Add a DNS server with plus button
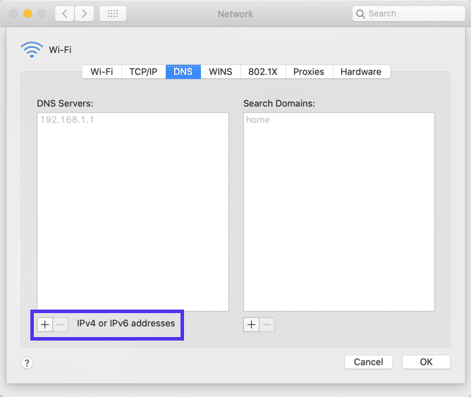The width and height of the screenshot is (471, 397). [44, 324]
